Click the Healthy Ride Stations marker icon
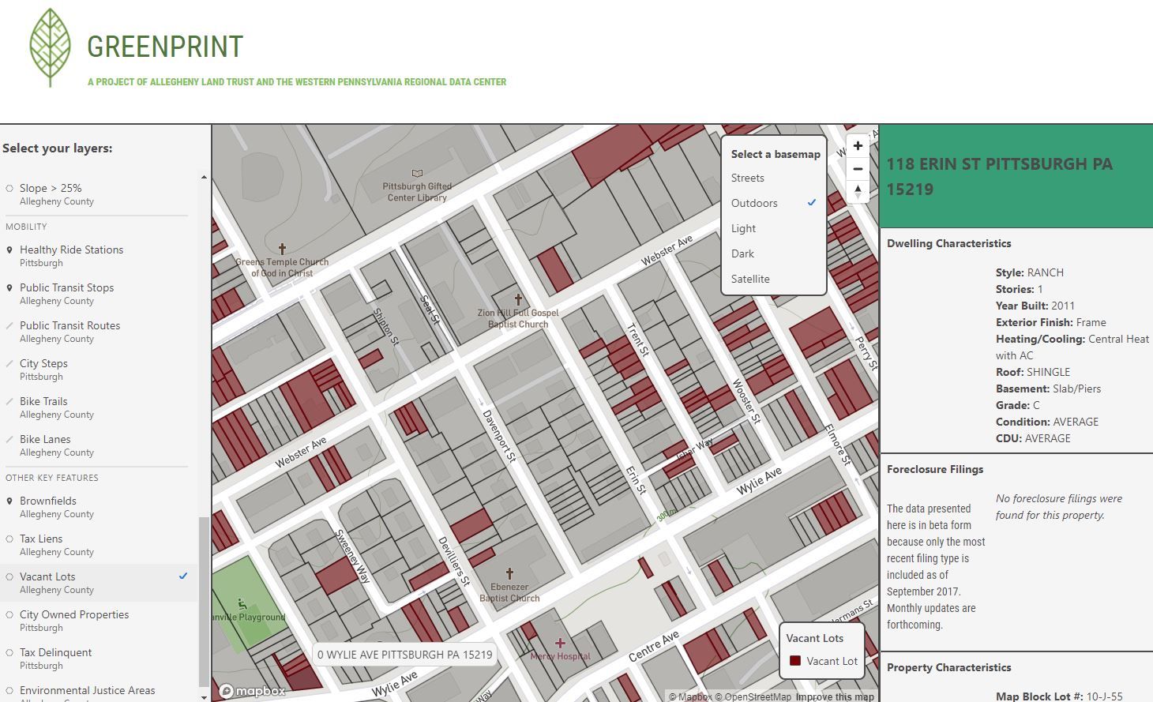Screen dimensions: 1153x702 9,250
